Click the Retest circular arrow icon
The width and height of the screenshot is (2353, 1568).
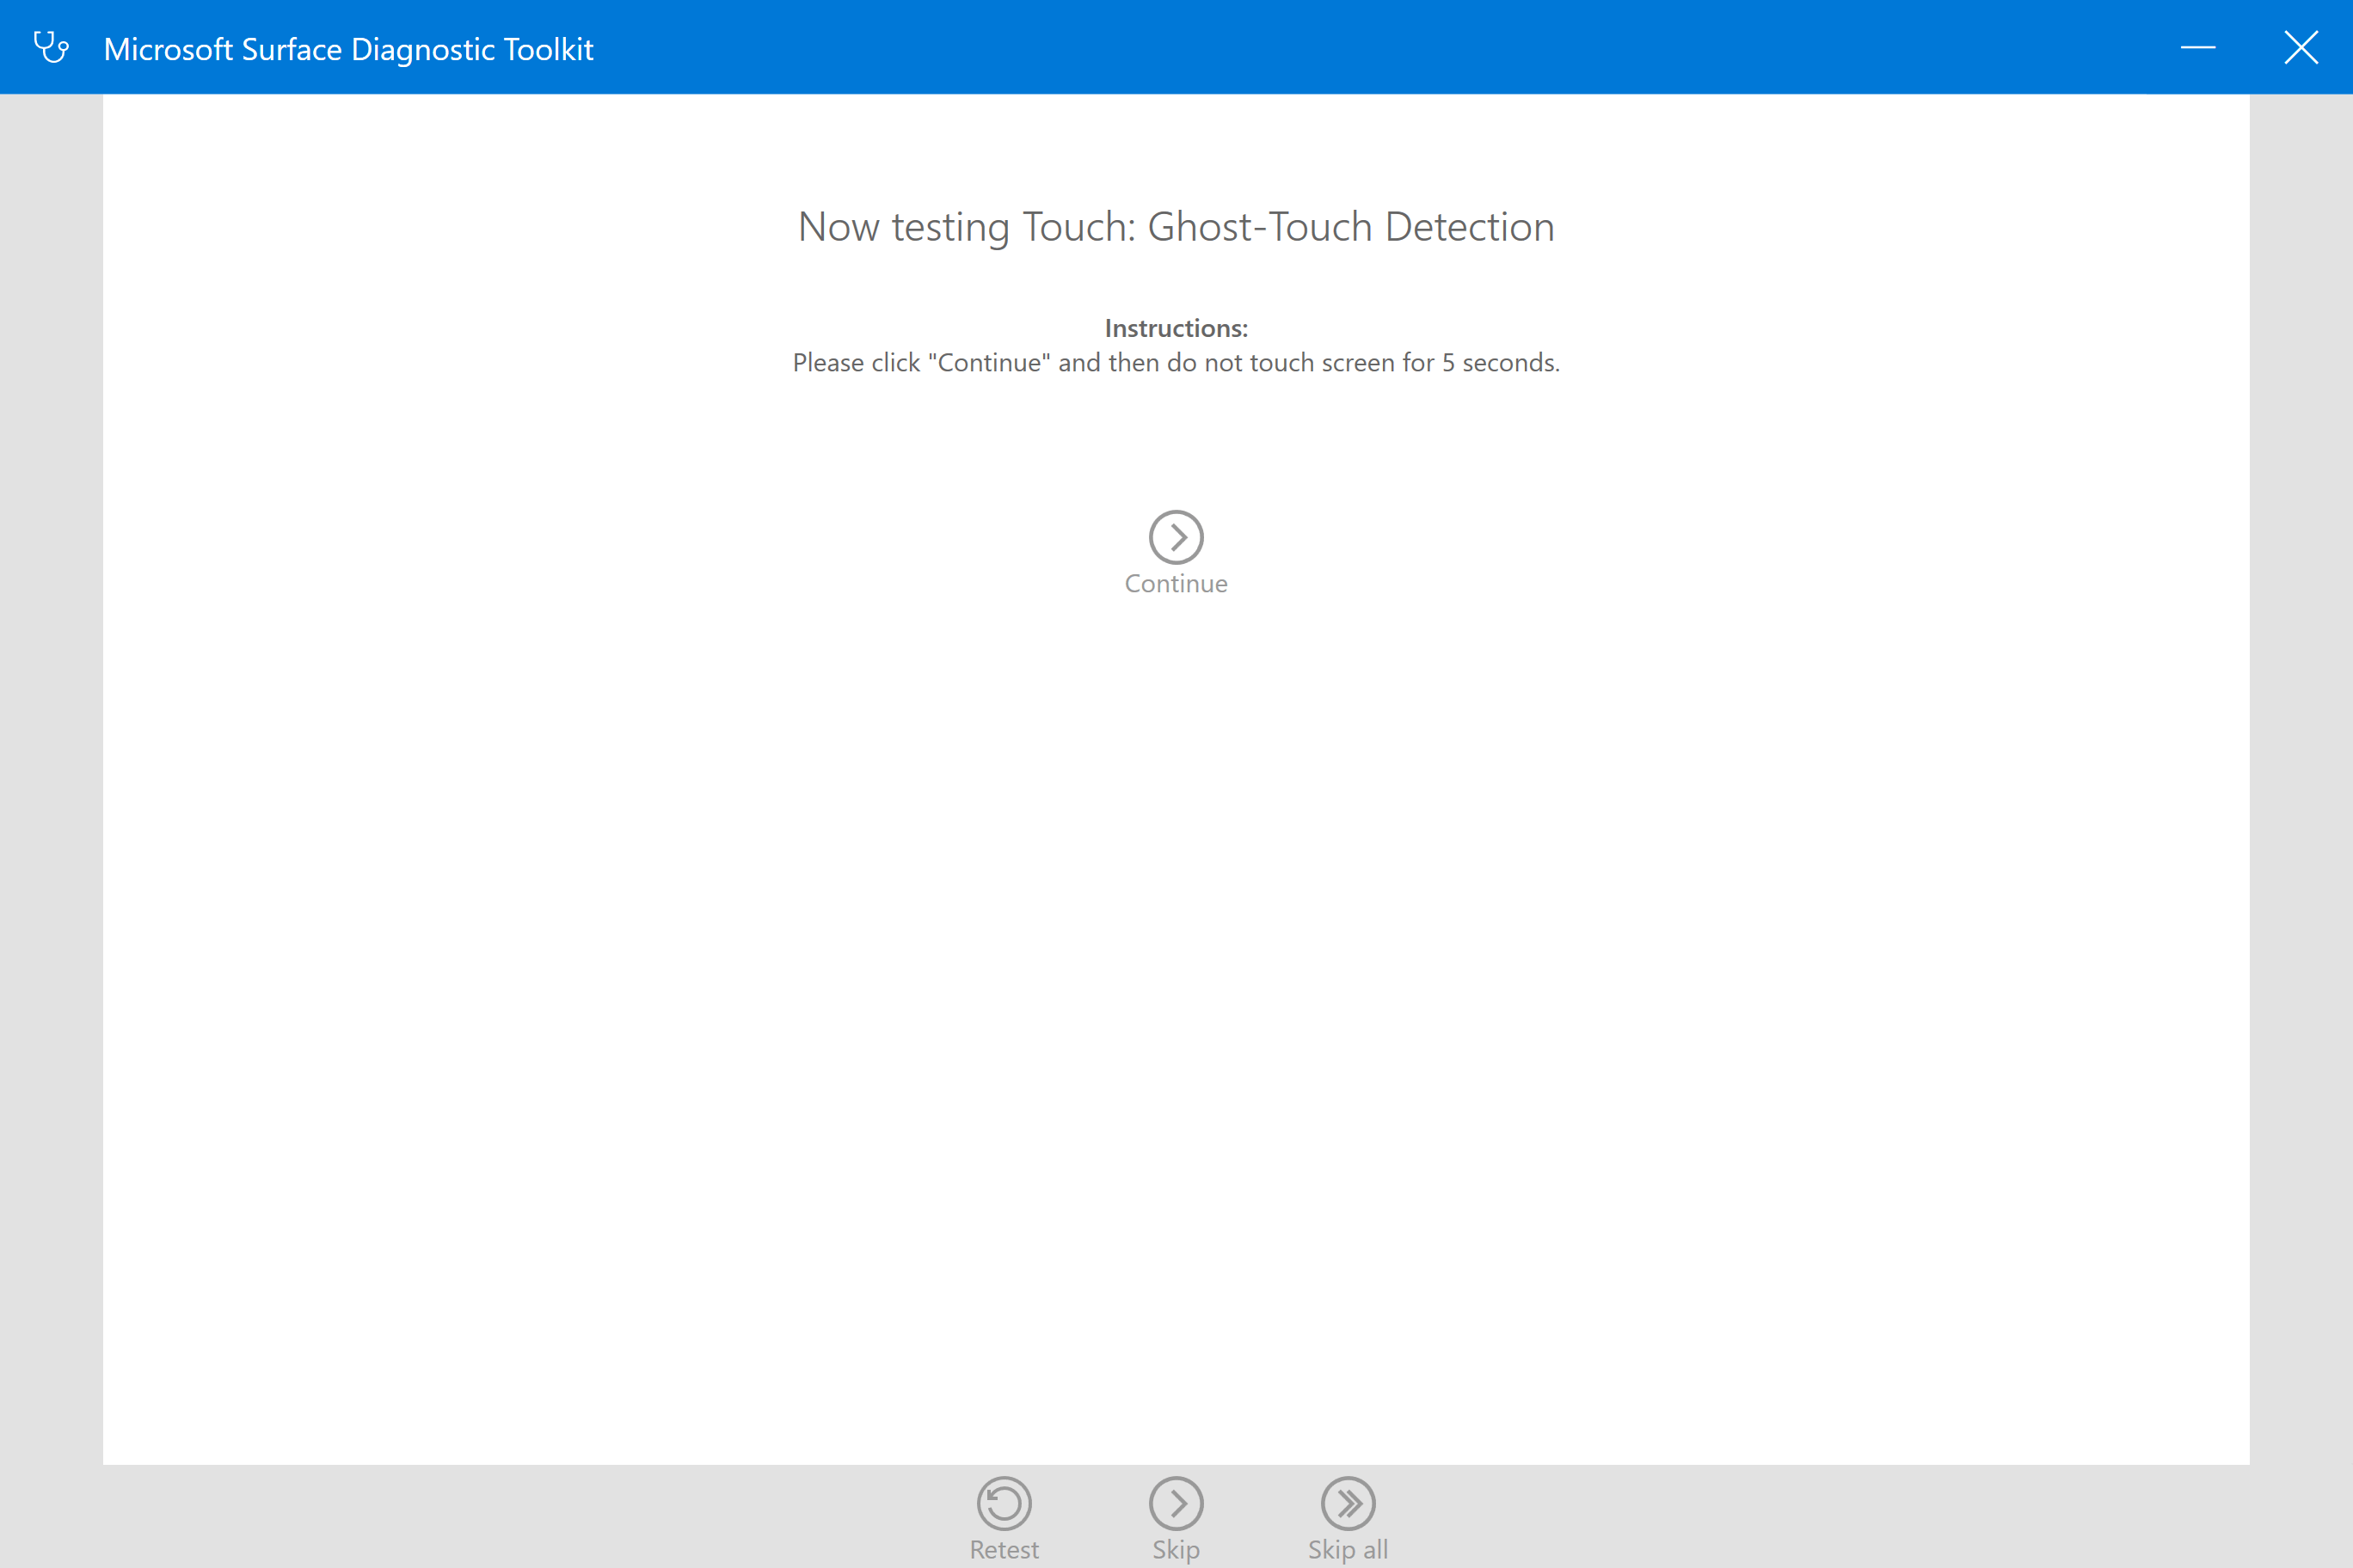click(1004, 1502)
